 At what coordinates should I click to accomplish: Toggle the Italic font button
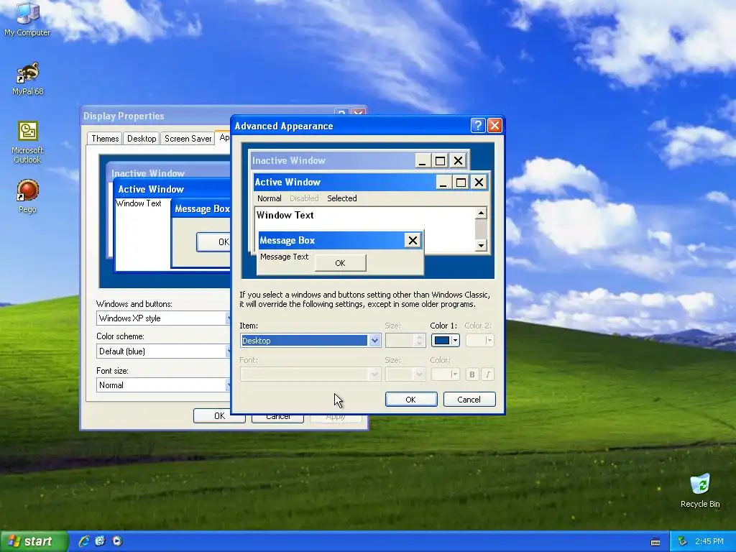pos(488,374)
